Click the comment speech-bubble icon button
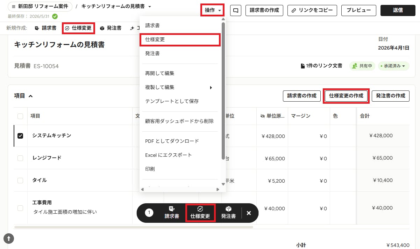 click(236, 10)
